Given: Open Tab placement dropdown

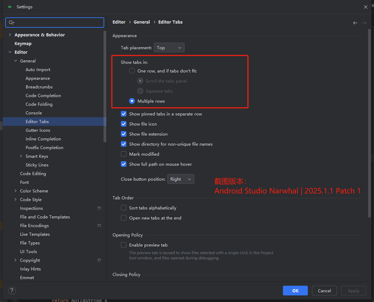Looking at the screenshot, I should pyautogui.click(x=169, y=48).
